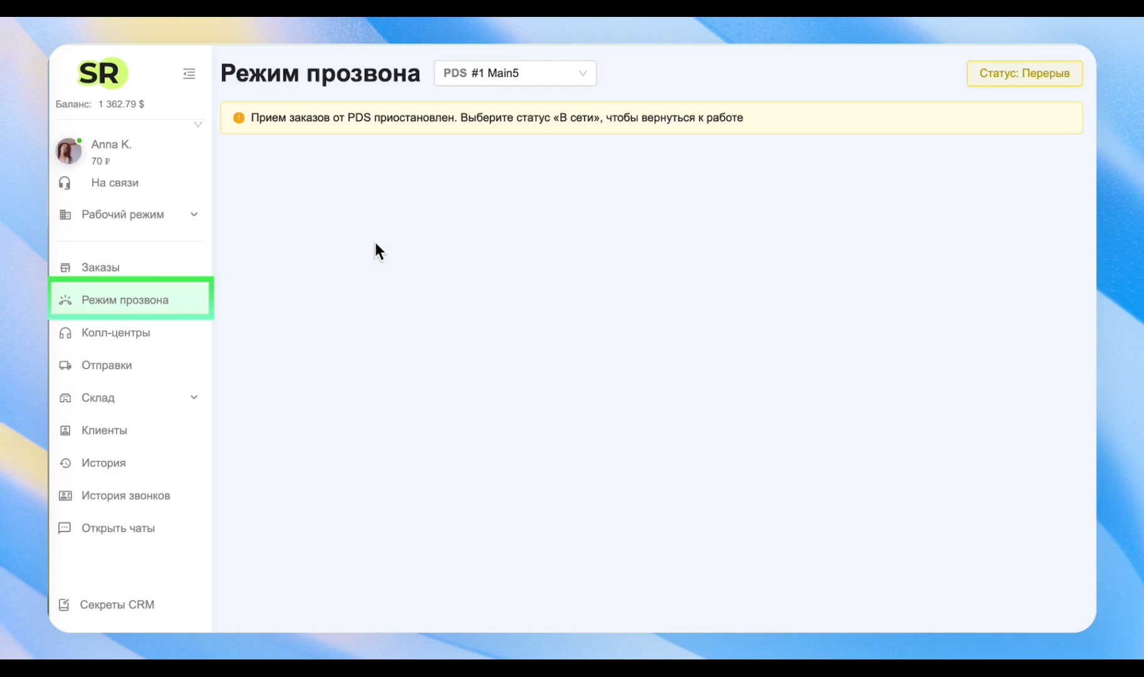Click the Открыть чаты message icon
This screenshot has width=1144, height=677.
65,528
